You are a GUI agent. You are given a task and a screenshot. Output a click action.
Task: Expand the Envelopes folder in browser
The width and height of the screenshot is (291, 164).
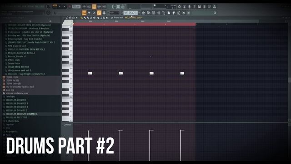[10, 97]
